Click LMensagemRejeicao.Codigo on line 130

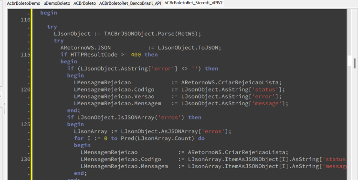[121, 159]
